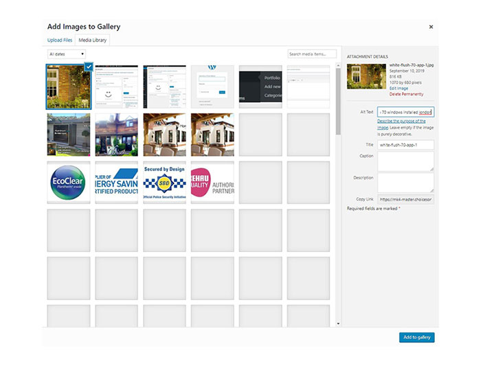Select the dark sidebar editor screenshot thumbnail
Screen dimensions: 481x366
(164, 87)
